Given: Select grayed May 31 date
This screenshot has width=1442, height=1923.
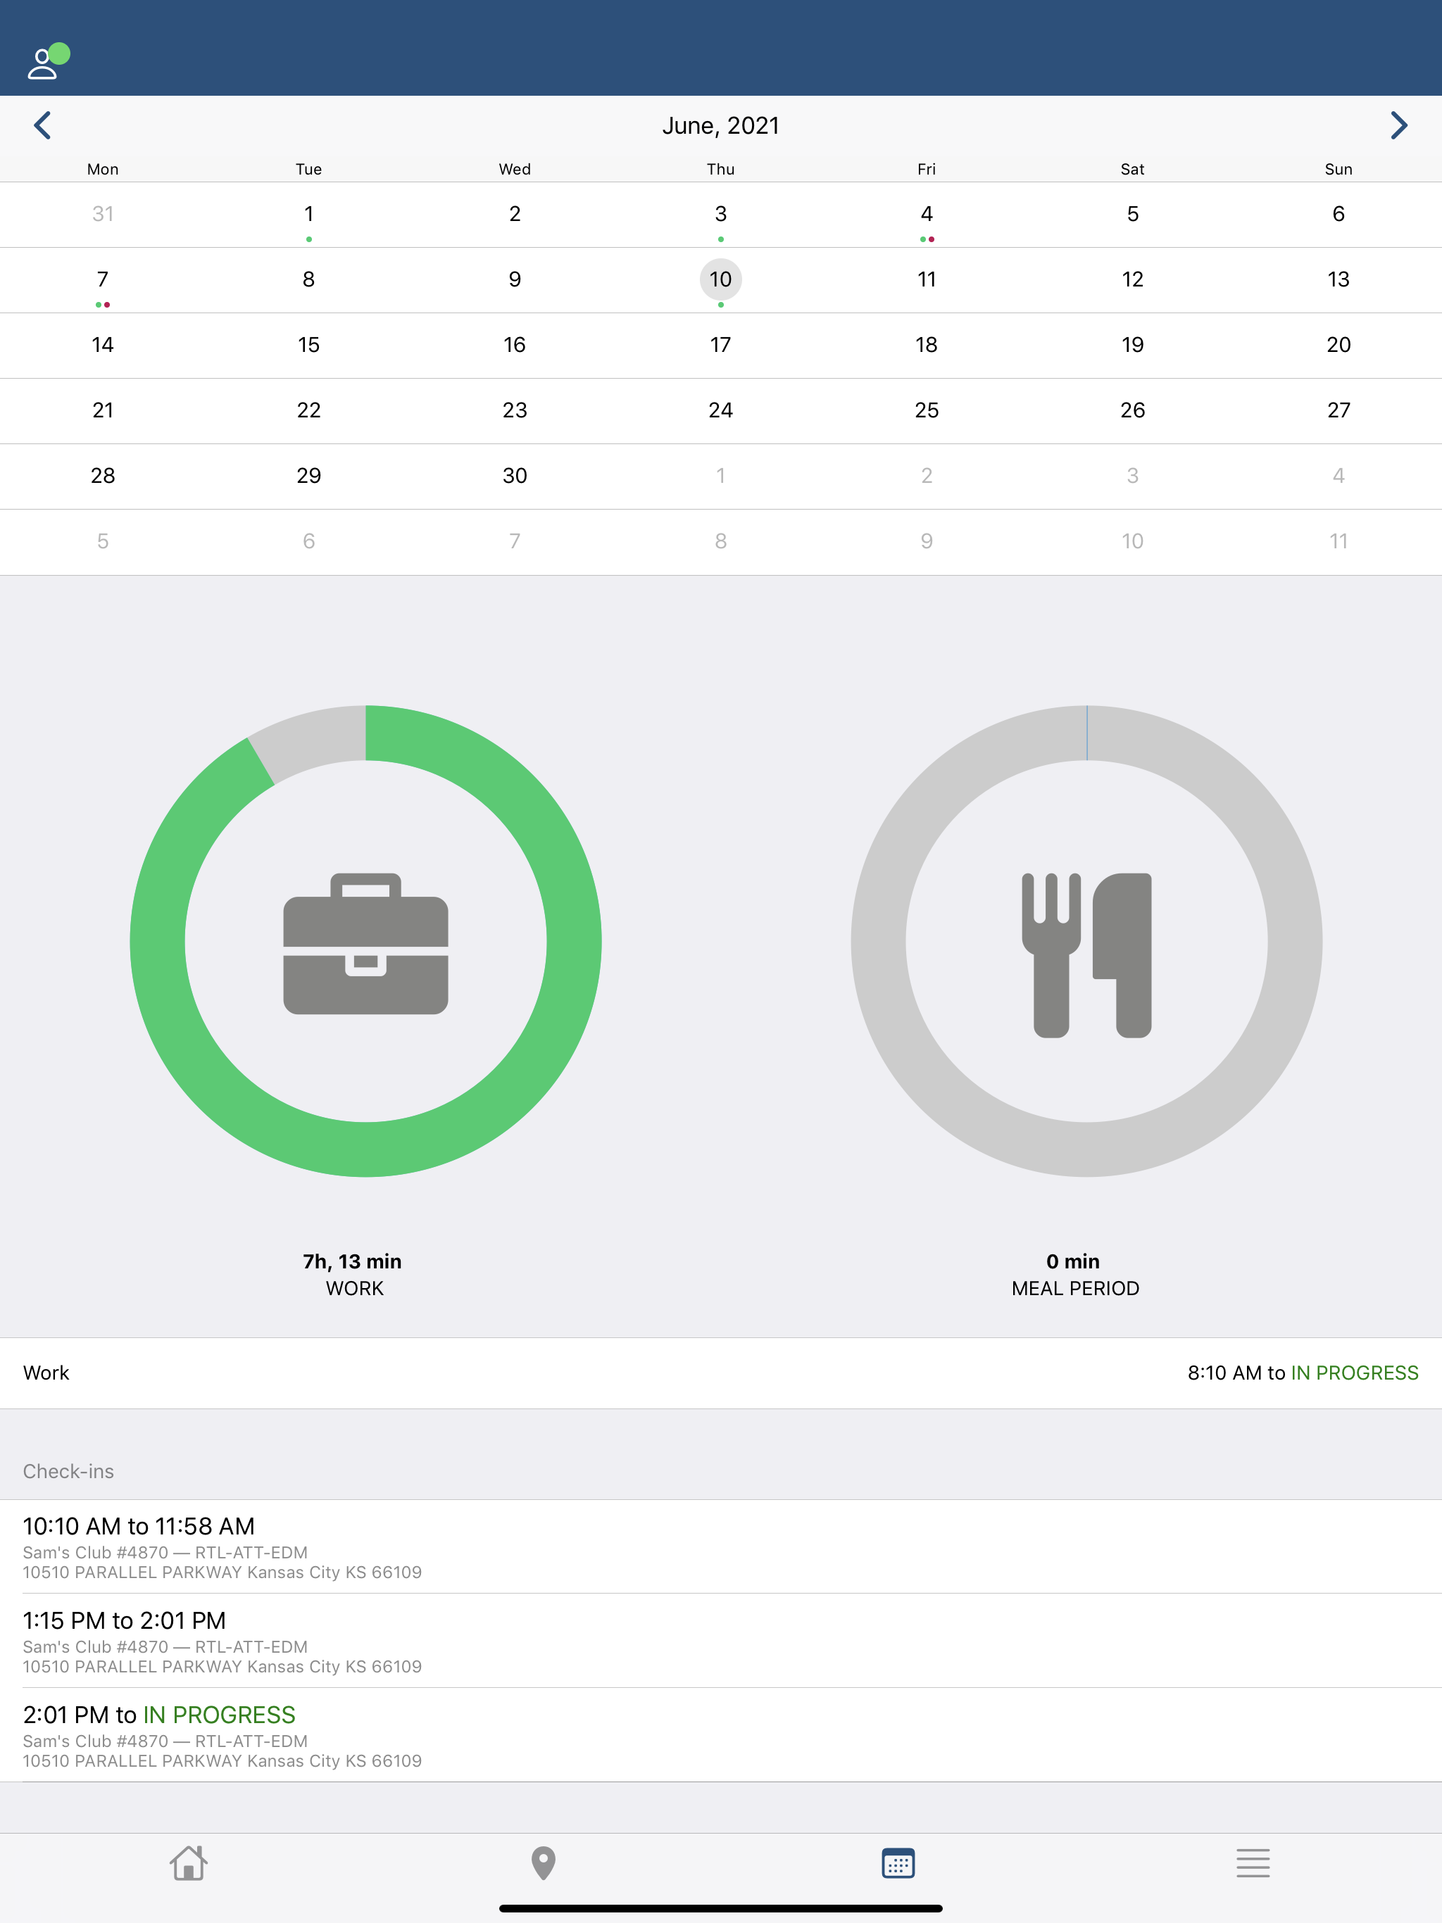Looking at the screenshot, I should pyautogui.click(x=103, y=215).
